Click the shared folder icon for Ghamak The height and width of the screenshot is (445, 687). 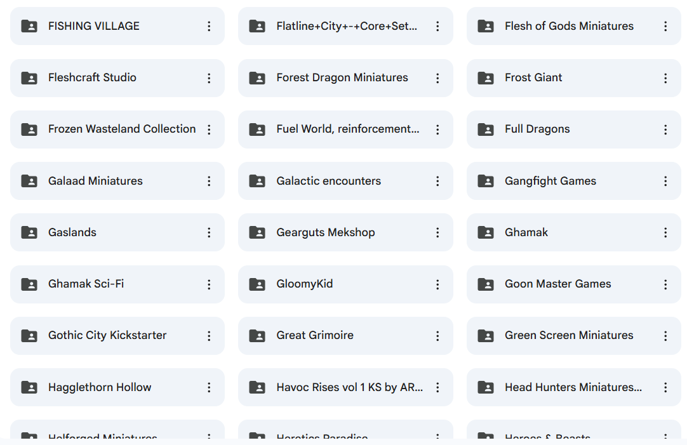pos(486,232)
